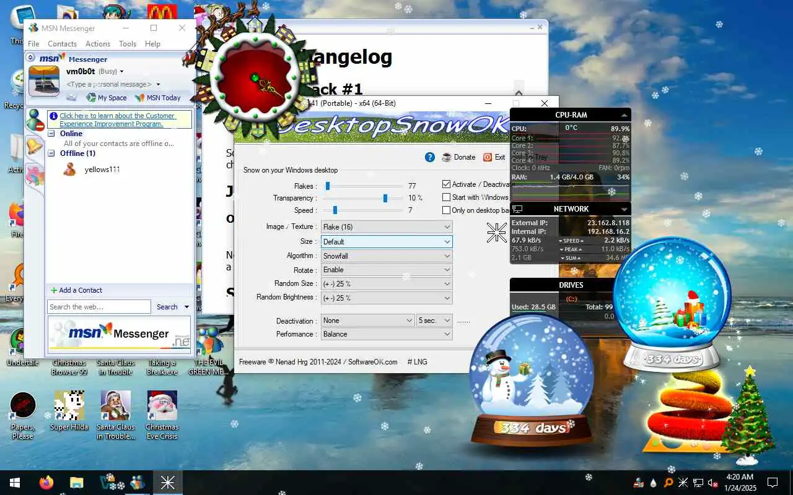Click the Christmas tree desktop decoration
Viewport: 793px width, 495px height.
tap(749, 415)
